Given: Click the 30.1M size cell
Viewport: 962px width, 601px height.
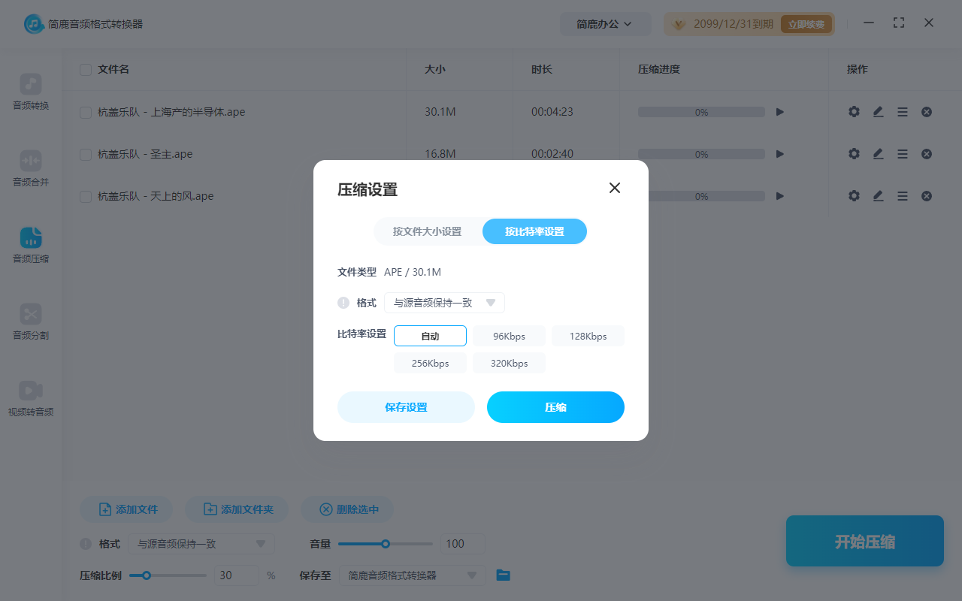Looking at the screenshot, I should click(x=440, y=112).
